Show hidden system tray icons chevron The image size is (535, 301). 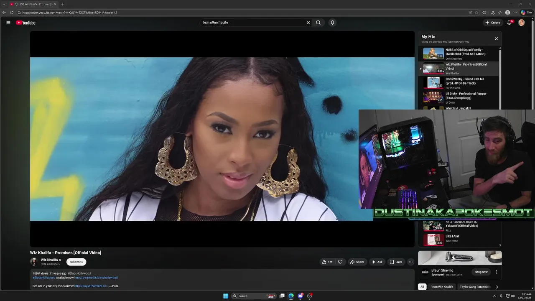(x=494, y=296)
